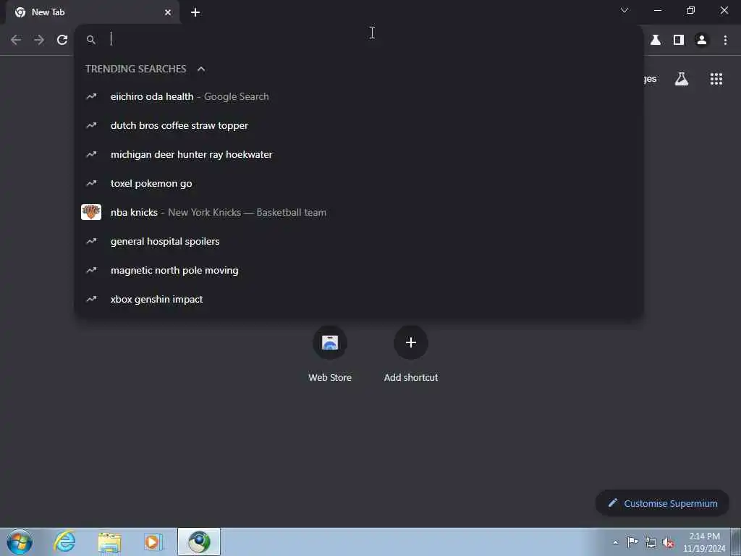This screenshot has width=741, height=556.
Task: Click the trending arrow beside eiichiro oda health
Action: point(91,96)
